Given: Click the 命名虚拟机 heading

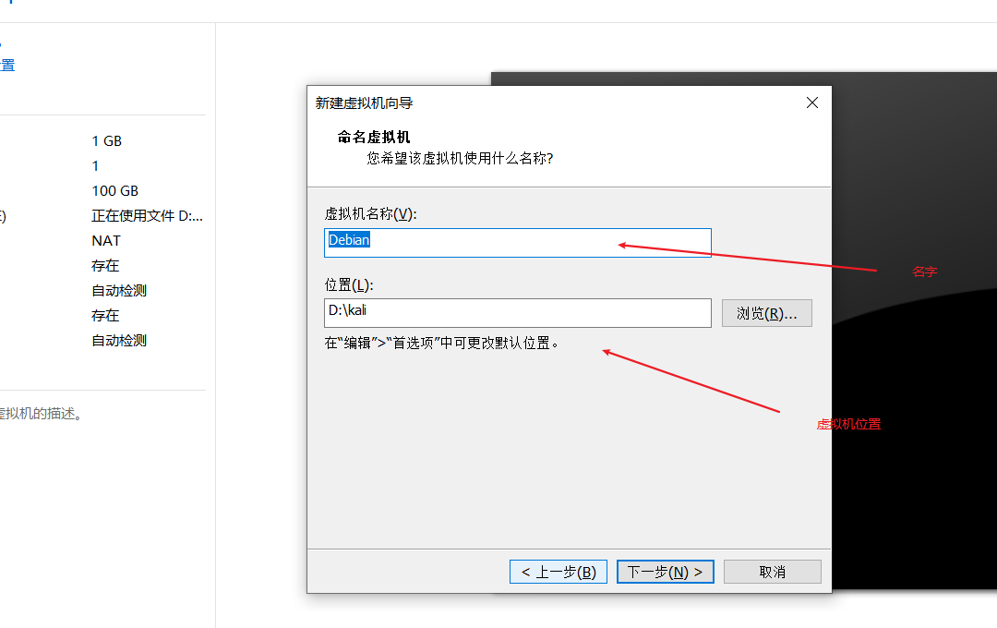Looking at the screenshot, I should click(x=374, y=137).
